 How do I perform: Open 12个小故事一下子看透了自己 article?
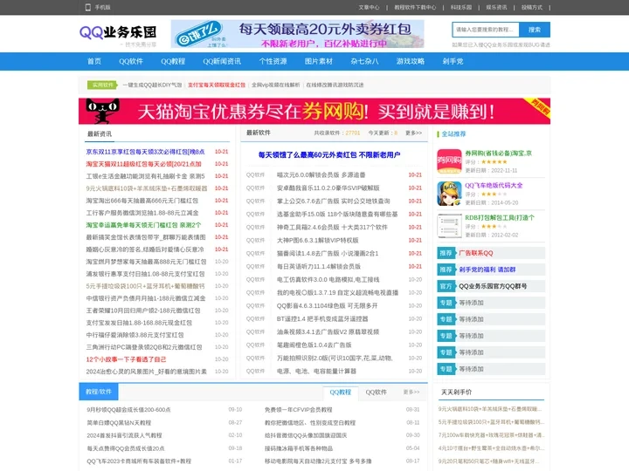(x=126, y=359)
